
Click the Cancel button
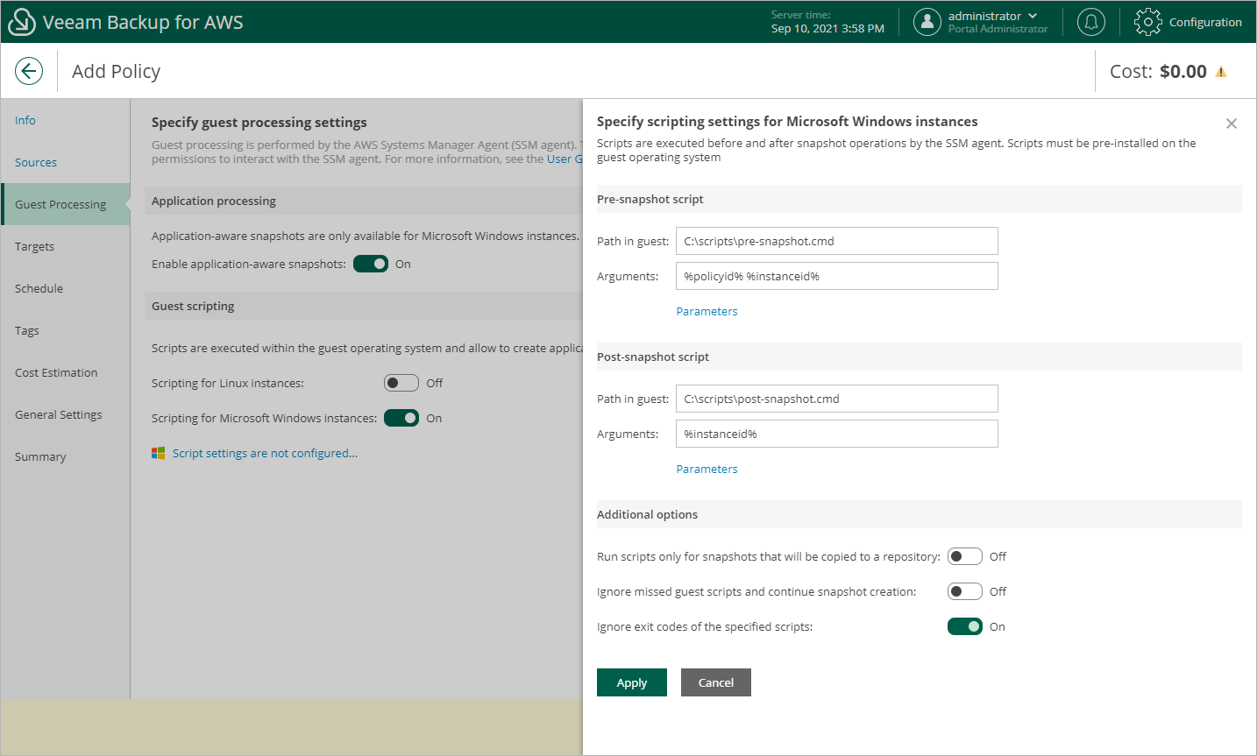pos(715,682)
